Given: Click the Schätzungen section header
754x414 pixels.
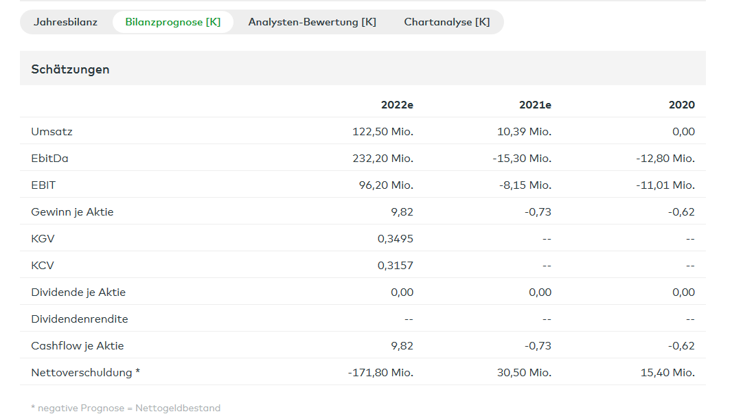Looking at the screenshot, I should tap(70, 69).
